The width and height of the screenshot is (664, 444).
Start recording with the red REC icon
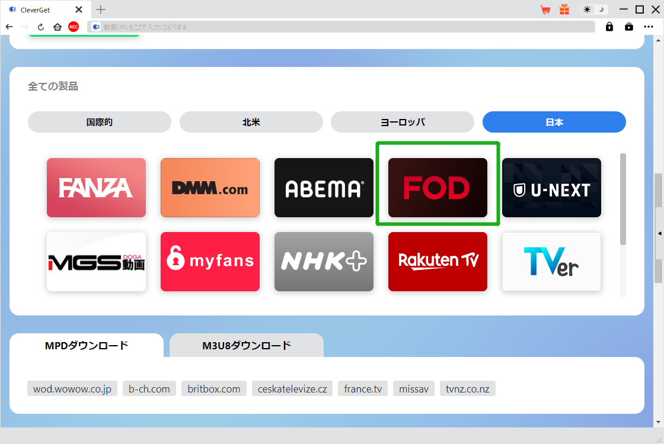click(74, 27)
